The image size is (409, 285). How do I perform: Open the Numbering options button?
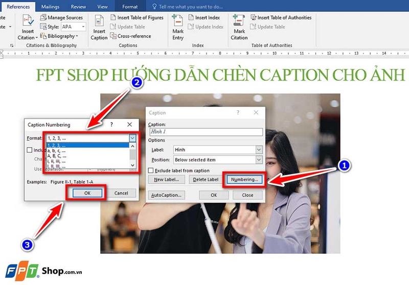244,179
